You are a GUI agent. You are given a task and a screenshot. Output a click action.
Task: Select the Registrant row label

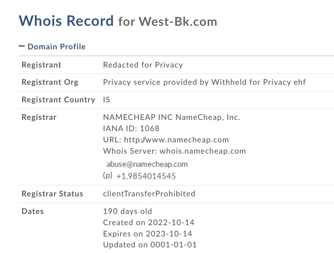tap(42, 65)
